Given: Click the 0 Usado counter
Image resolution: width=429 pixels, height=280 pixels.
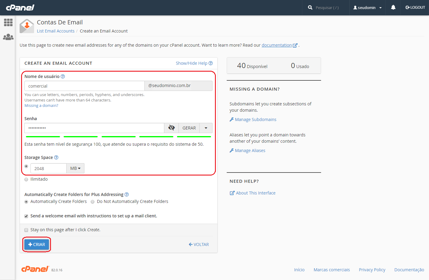Looking at the screenshot, I should [x=300, y=66].
